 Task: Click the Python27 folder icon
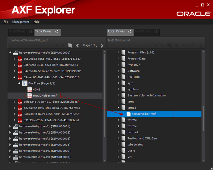pyautogui.click(x=123, y=65)
